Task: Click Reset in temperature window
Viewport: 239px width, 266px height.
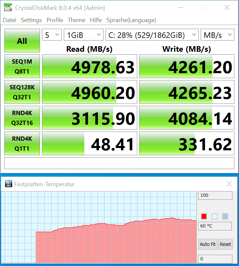Action: (x=225, y=244)
